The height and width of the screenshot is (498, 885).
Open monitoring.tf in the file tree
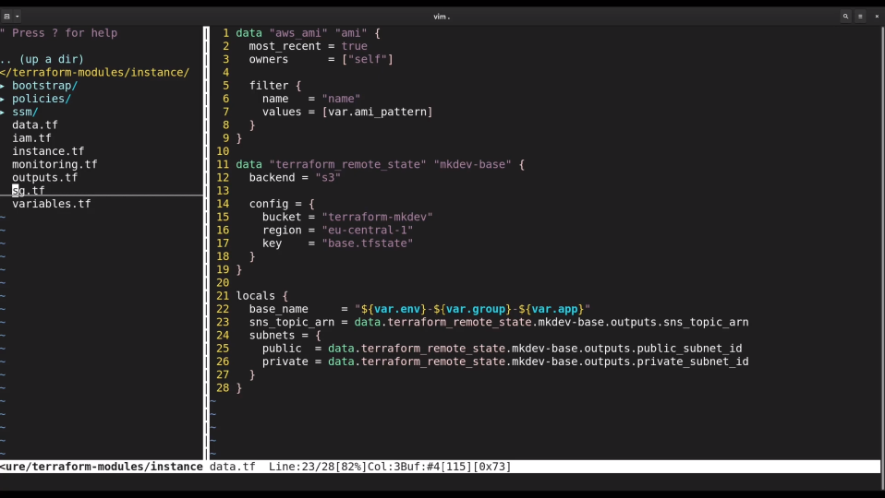click(55, 164)
